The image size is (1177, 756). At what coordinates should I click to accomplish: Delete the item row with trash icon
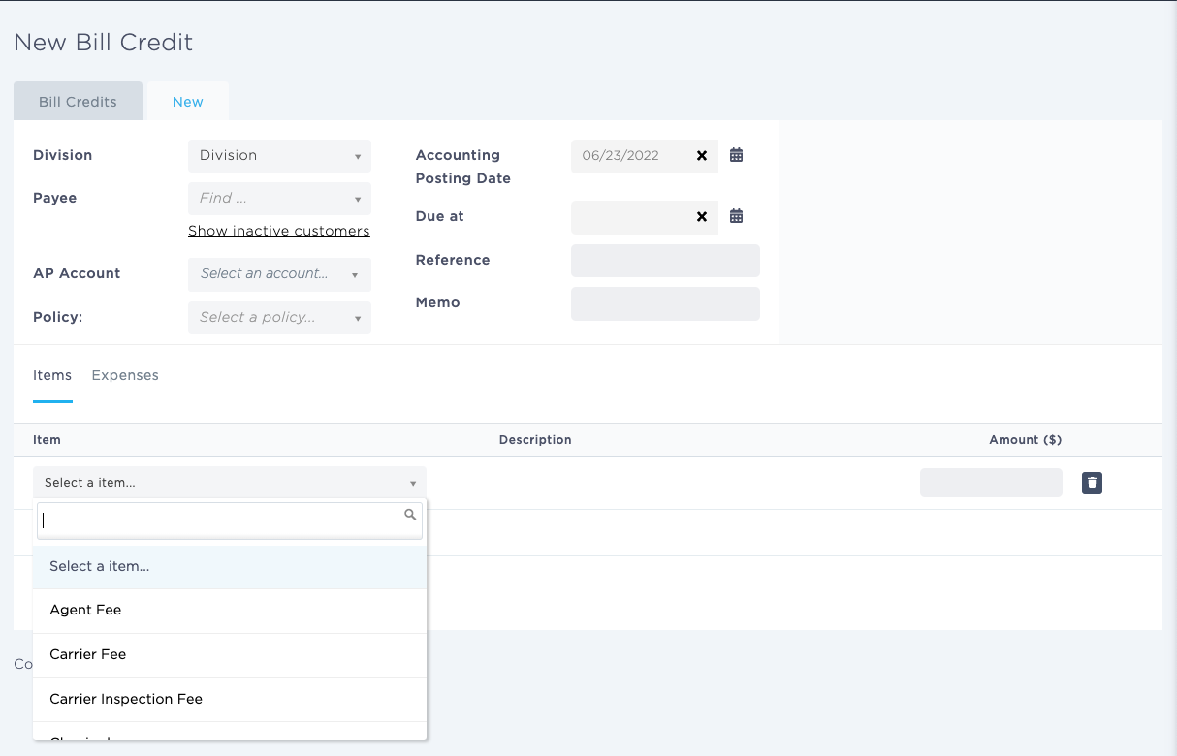point(1092,483)
